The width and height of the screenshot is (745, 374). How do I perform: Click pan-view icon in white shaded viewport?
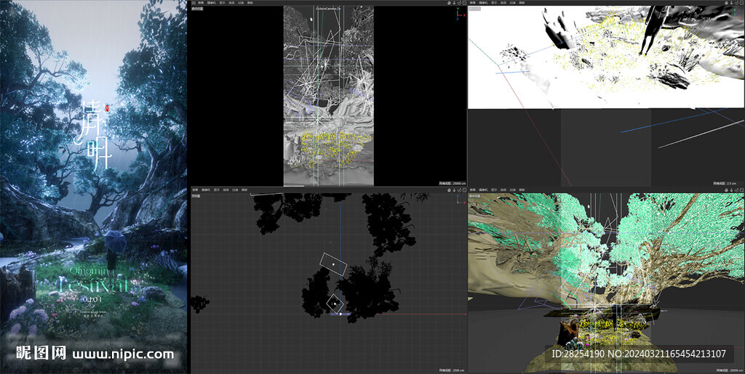click(727, 3)
